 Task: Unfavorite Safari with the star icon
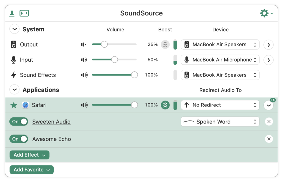click(14, 105)
